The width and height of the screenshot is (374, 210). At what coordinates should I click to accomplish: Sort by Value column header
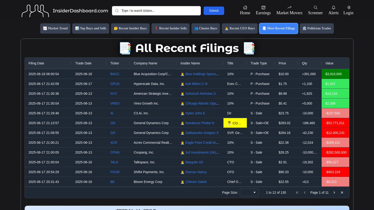329,63
